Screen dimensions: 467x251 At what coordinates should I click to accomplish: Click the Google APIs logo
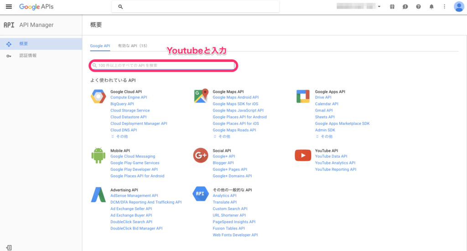[36, 6]
